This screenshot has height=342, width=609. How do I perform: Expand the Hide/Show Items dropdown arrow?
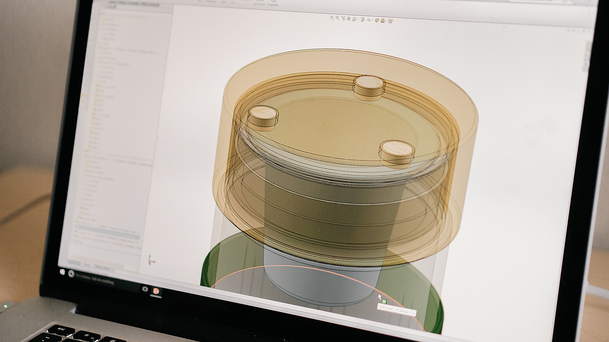tap(373, 20)
